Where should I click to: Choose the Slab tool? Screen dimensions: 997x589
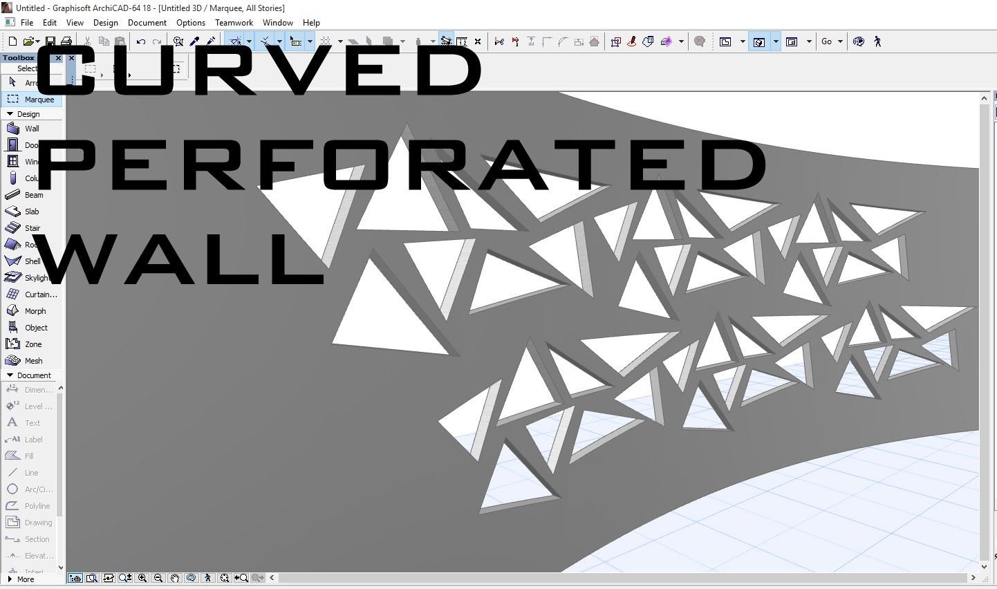[x=32, y=212]
